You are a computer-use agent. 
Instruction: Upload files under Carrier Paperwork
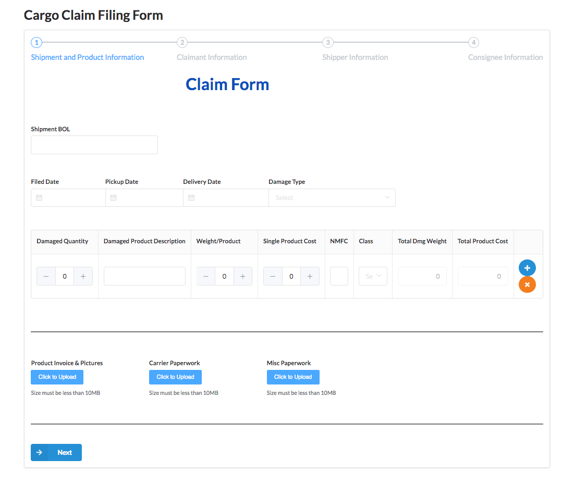coord(175,377)
